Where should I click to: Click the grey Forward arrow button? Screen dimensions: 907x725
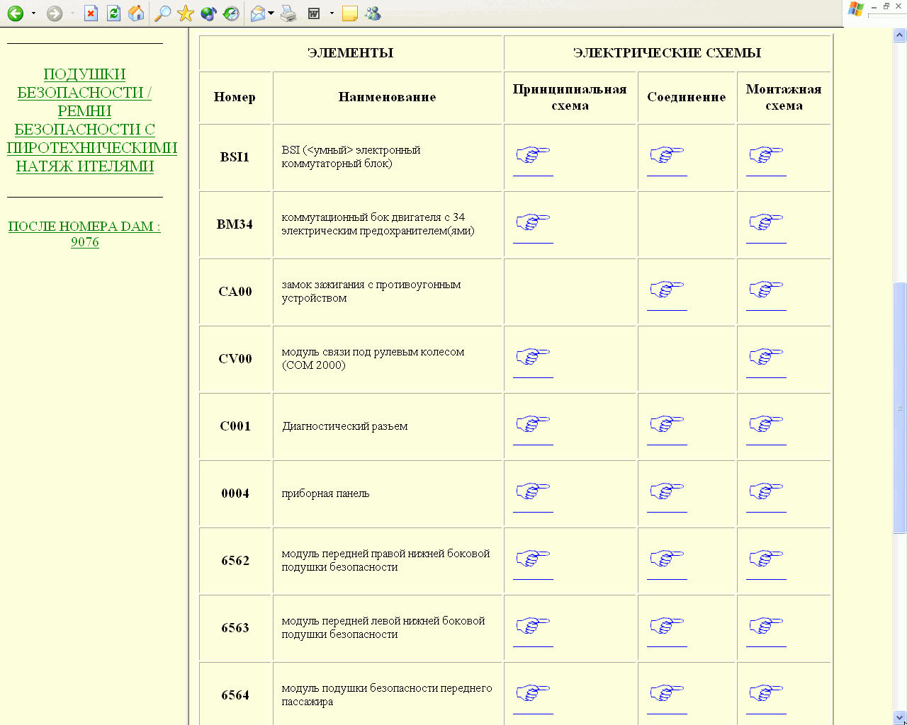click(55, 13)
